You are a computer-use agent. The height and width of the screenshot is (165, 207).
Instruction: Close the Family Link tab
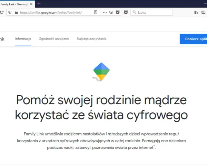coord(31,4)
